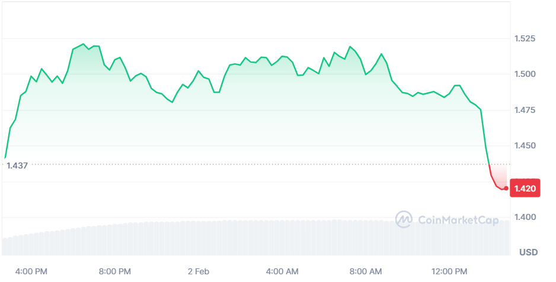Click the 1.400 price axis label
The width and height of the screenshot is (556, 282).
pos(525,217)
